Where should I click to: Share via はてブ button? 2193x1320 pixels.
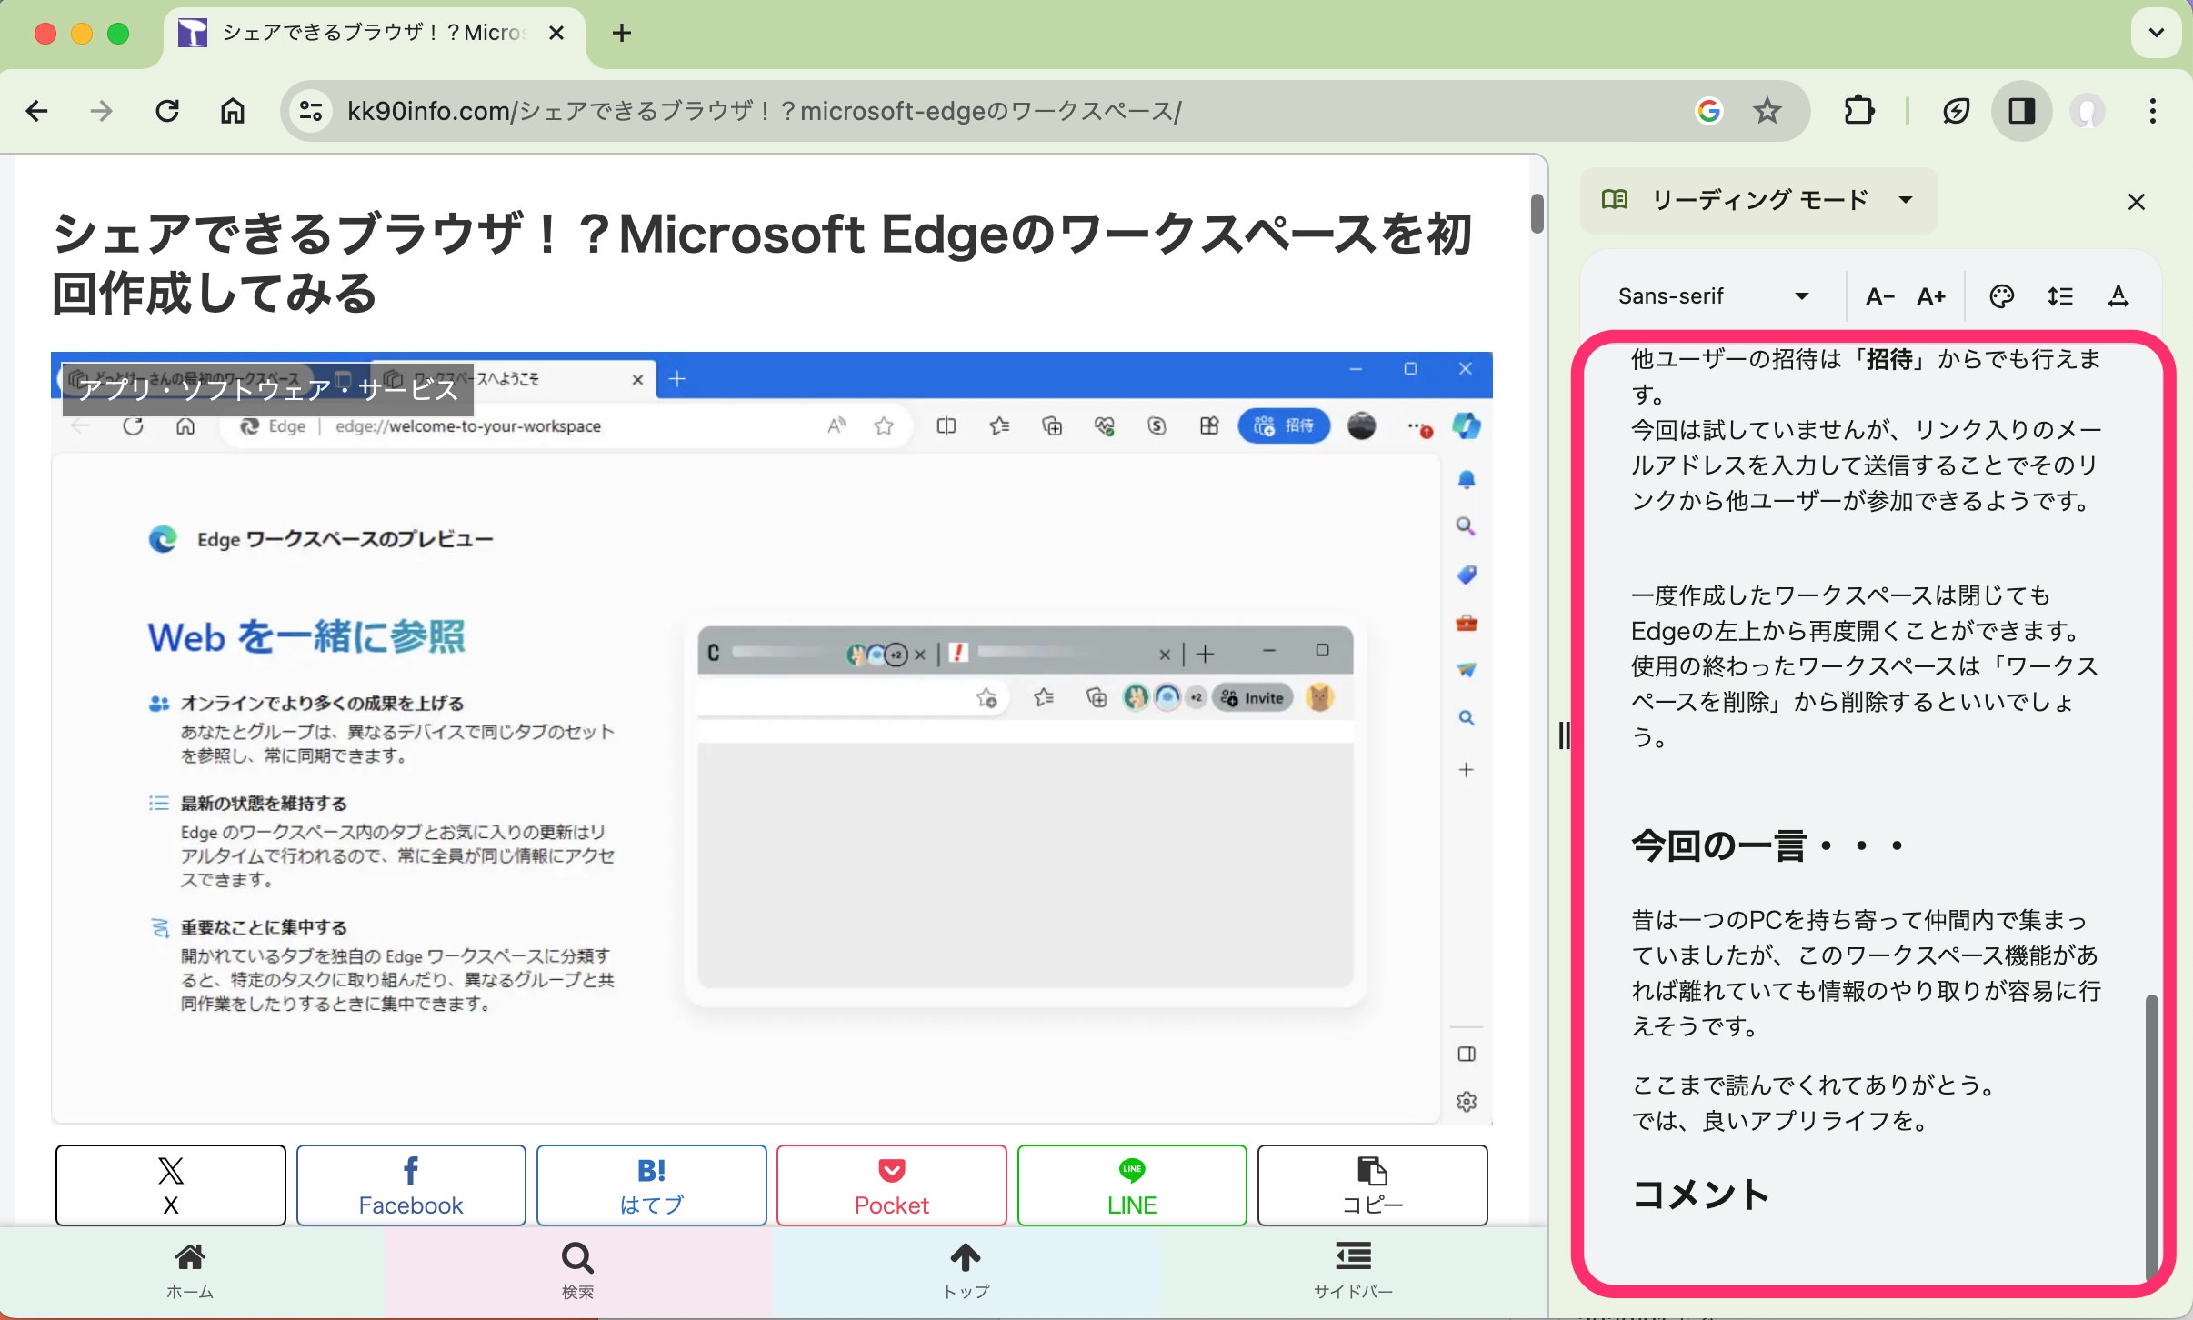(x=651, y=1185)
